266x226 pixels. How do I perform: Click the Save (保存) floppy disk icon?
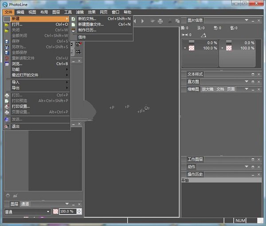[7, 41]
